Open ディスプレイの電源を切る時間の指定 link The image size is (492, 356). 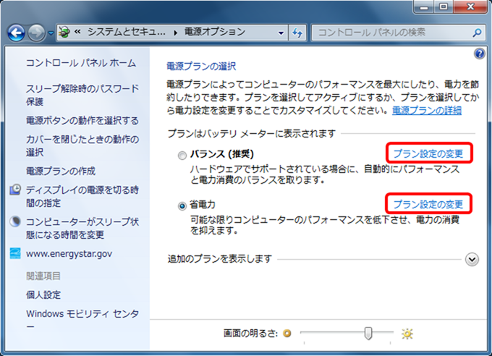pos(82,197)
